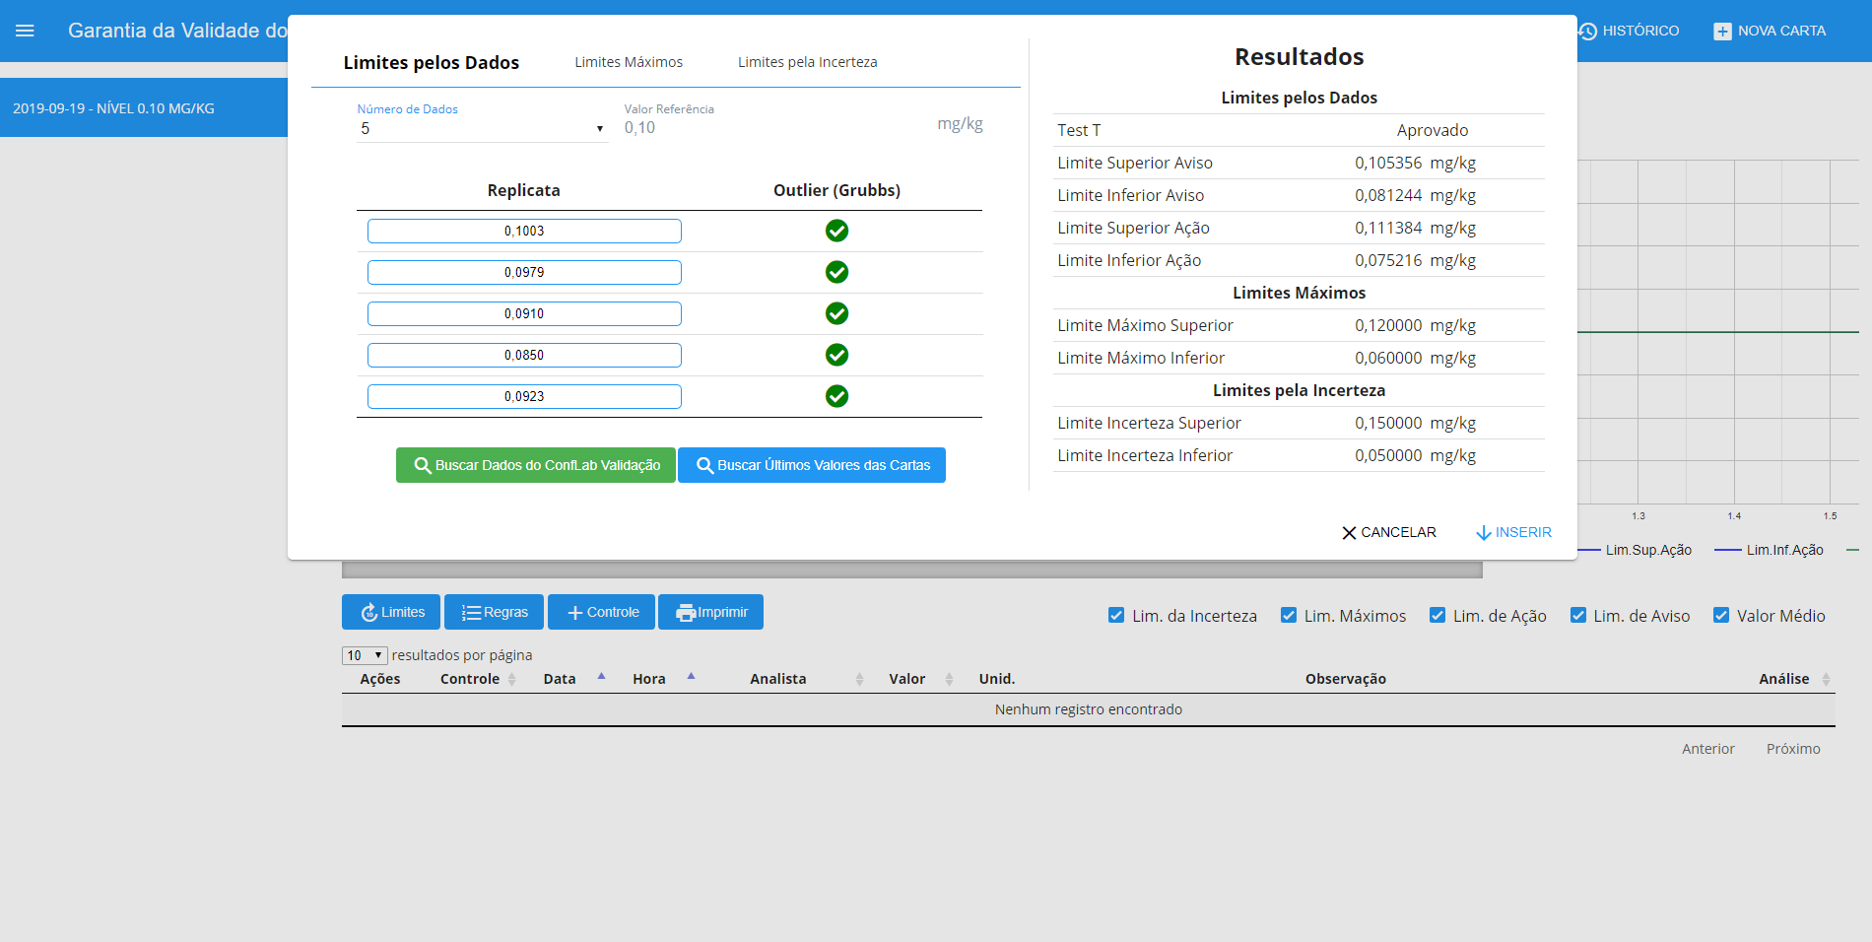This screenshot has height=942, width=1872.
Task: Expand the Número de Dados dropdown
Action: pos(482,129)
